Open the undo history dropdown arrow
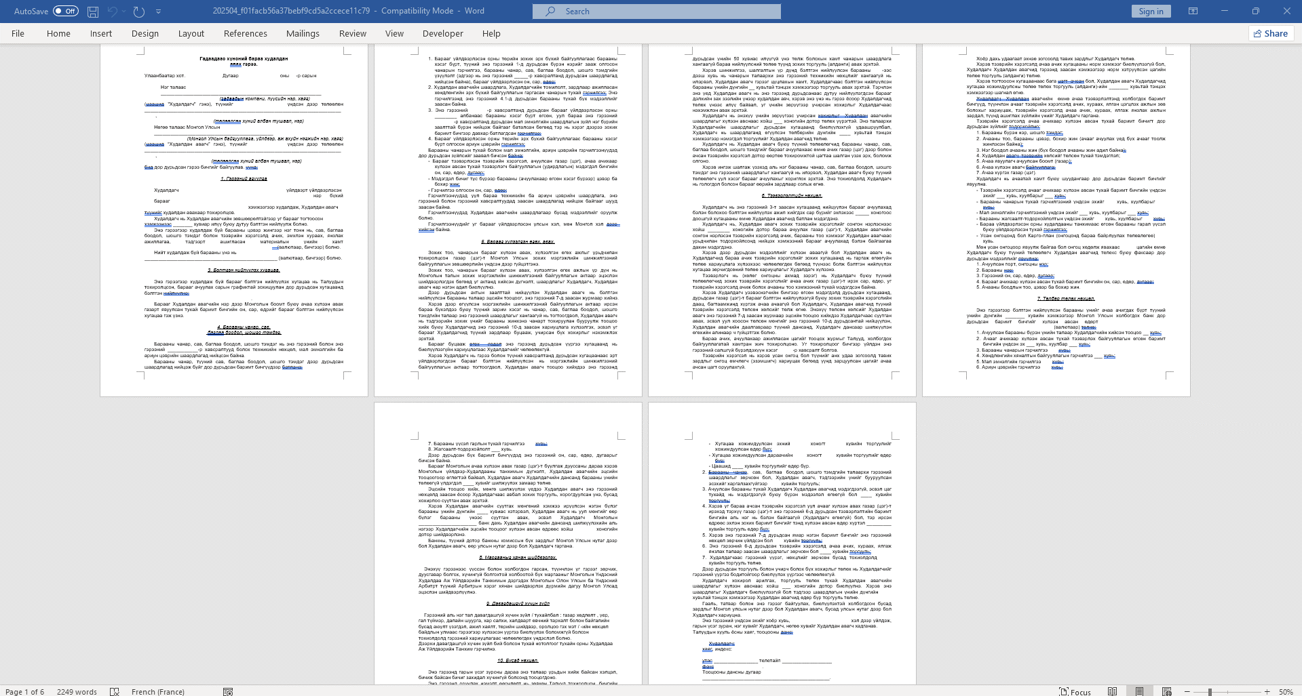1302x696 pixels. (125, 12)
